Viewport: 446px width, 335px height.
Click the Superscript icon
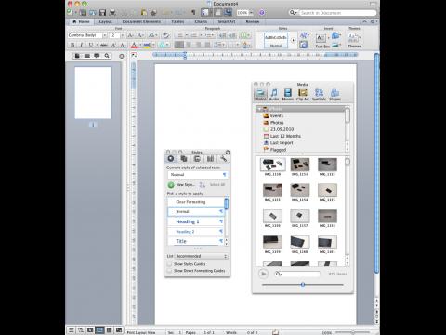point(113,45)
